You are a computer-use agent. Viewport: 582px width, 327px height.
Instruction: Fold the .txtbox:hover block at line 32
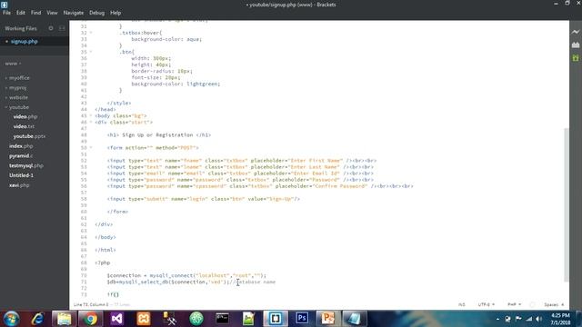pyautogui.click(x=91, y=33)
